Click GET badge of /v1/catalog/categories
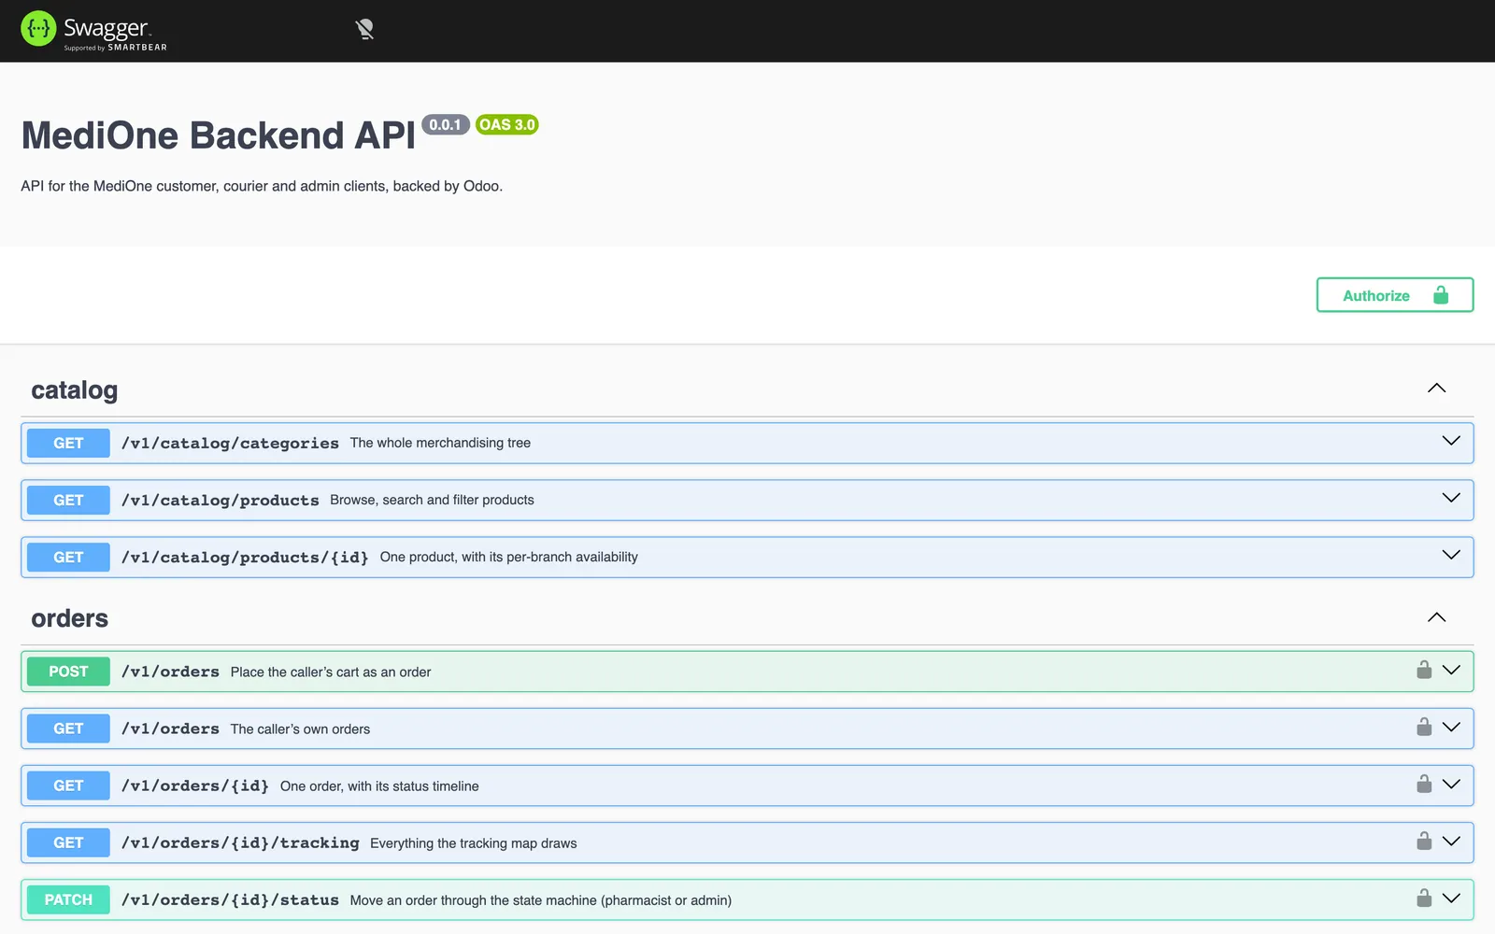 (x=68, y=443)
